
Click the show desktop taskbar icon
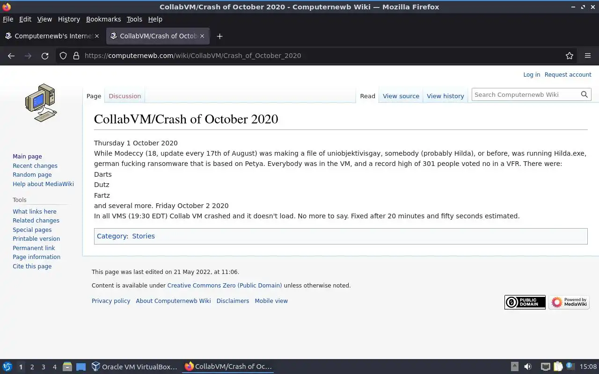pyautogui.click(x=81, y=367)
